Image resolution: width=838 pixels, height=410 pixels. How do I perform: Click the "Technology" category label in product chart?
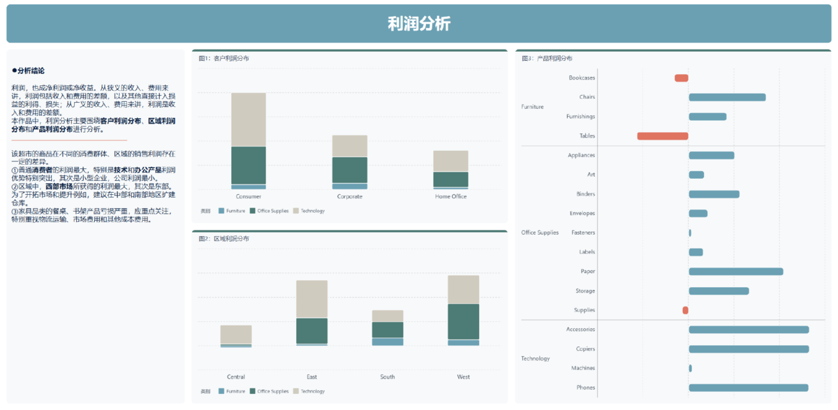pyautogui.click(x=536, y=358)
